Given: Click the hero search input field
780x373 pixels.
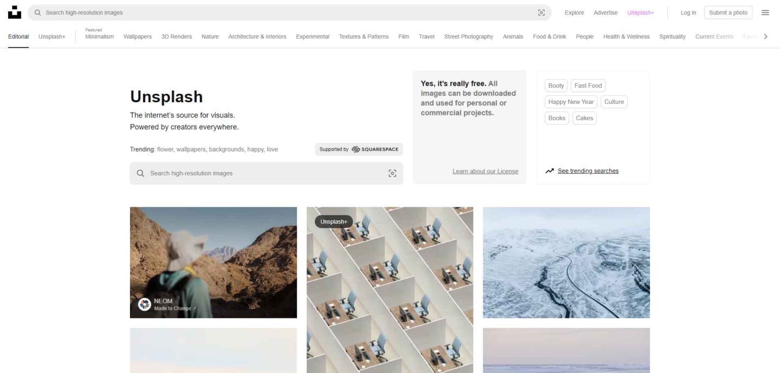Looking at the screenshot, I should click(x=244, y=173).
